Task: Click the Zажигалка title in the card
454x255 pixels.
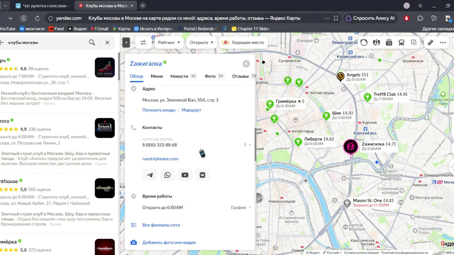Action: coord(146,64)
